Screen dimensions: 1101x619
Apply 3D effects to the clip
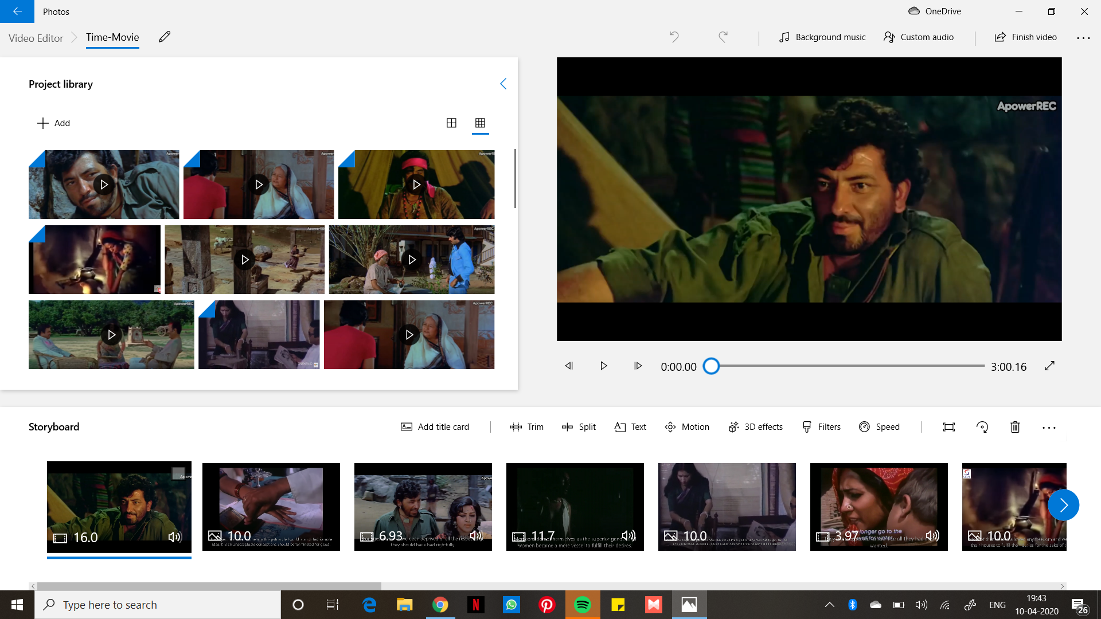coord(755,426)
